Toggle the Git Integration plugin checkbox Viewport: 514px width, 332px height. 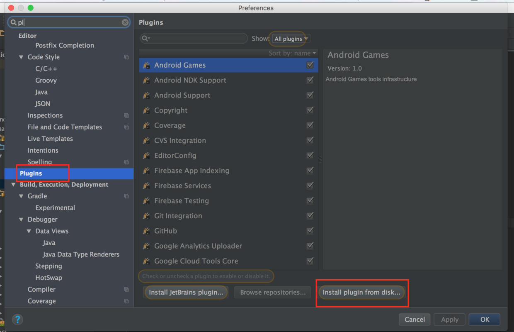coord(310,216)
